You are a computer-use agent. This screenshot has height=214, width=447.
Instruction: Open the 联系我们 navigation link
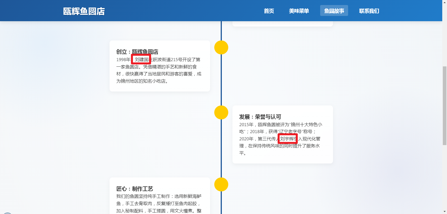369,11
